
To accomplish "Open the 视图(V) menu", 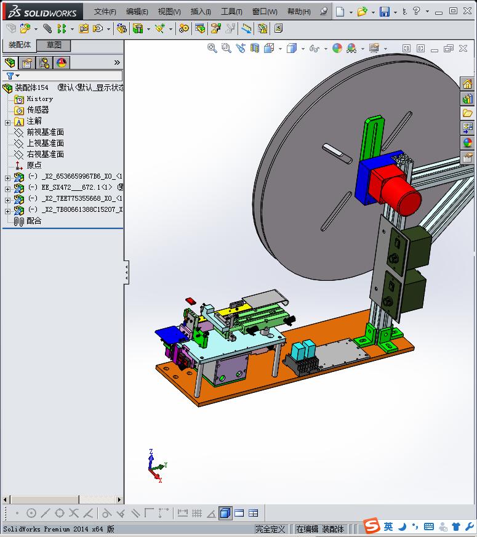I will point(169,12).
